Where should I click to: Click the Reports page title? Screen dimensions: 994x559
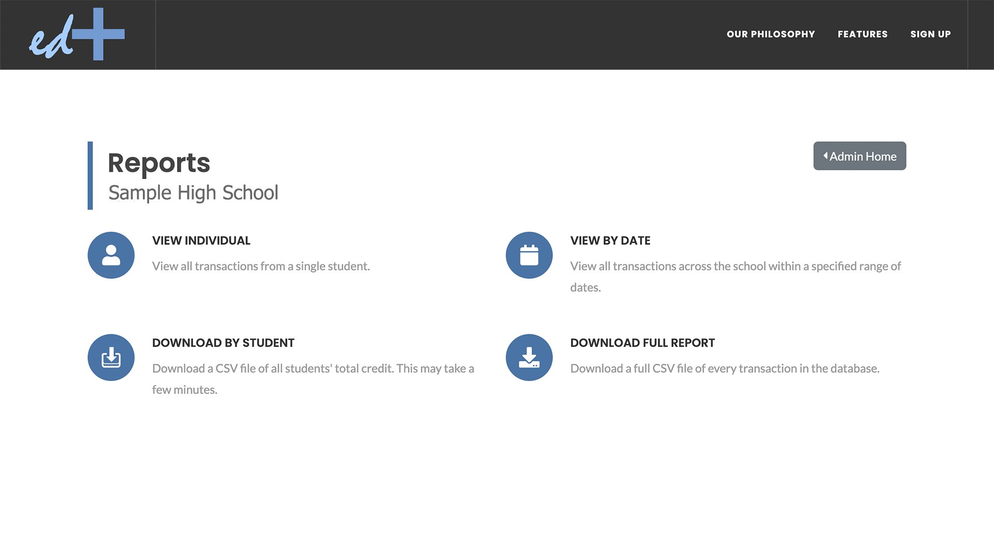coord(158,163)
